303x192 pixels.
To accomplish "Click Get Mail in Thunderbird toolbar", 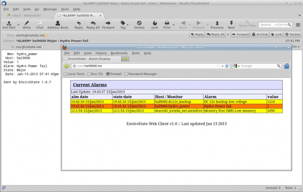I will coord(9,25).
